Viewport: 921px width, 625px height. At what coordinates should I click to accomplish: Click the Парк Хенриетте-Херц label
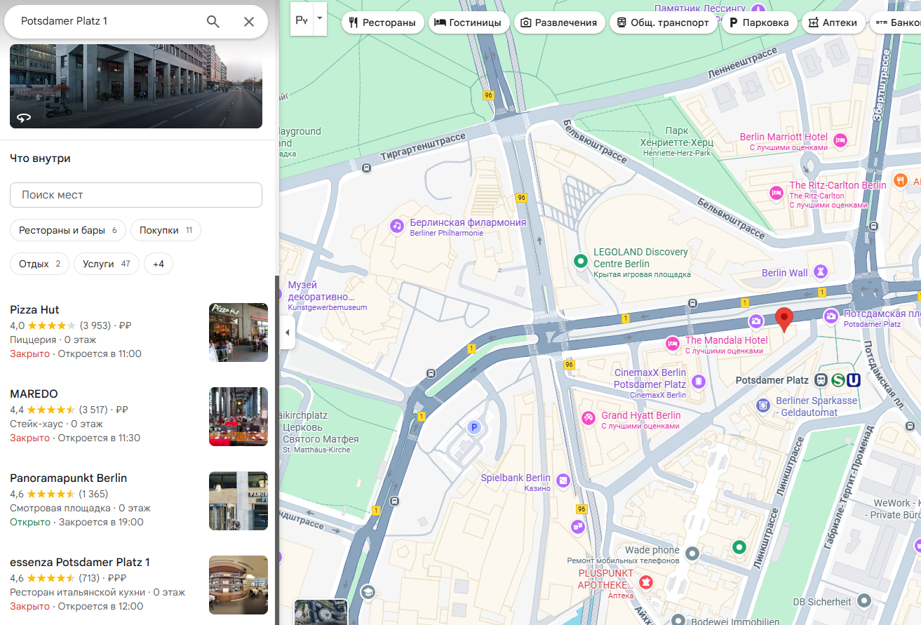tap(675, 142)
